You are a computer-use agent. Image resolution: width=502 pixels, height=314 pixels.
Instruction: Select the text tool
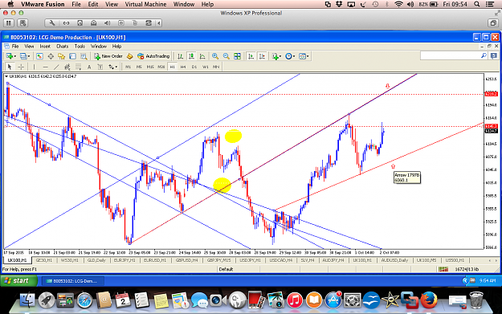[x=89, y=67]
